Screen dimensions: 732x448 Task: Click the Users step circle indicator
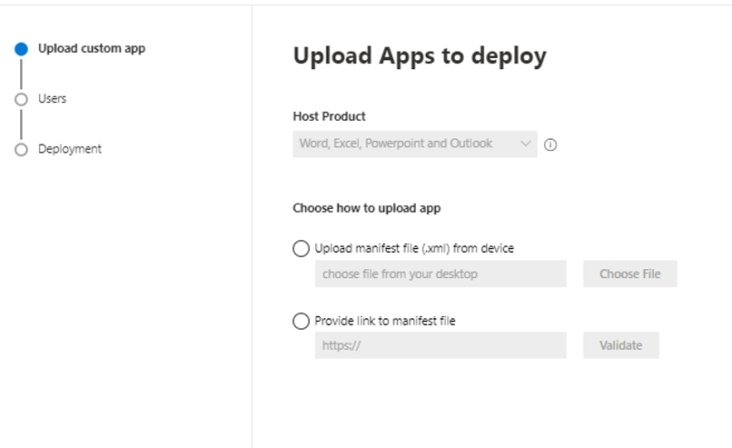coord(22,100)
